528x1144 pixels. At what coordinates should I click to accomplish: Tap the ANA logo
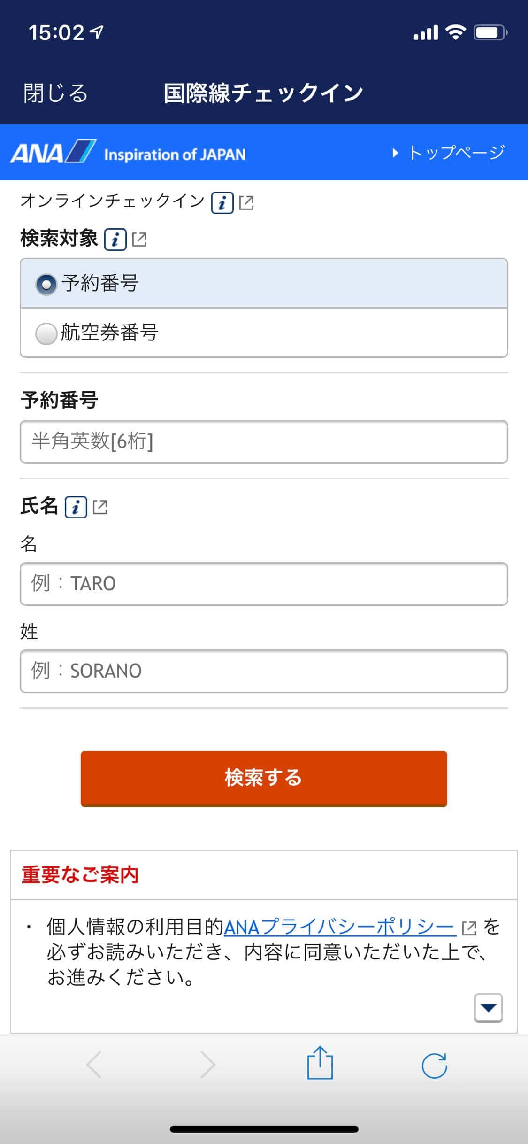pyautogui.click(x=53, y=153)
